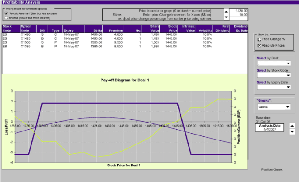Click the Analysis Date box
The height and width of the screenshot is (182, 299).
click(x=272, y=128)
